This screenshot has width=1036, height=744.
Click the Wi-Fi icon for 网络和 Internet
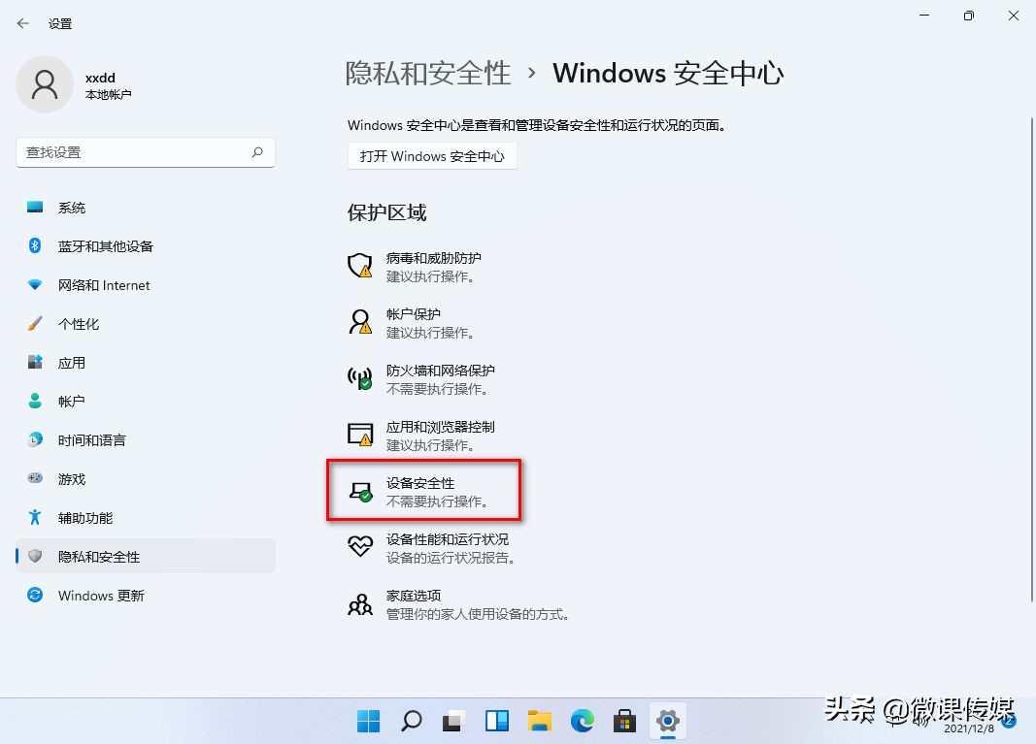tap(35, 284)
